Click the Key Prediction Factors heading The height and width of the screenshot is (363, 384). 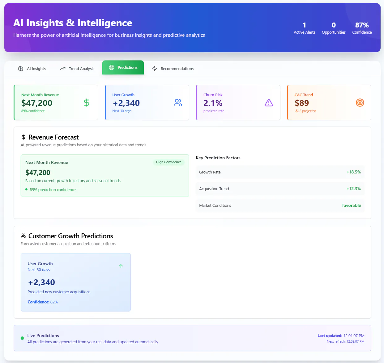coord(218,158)
